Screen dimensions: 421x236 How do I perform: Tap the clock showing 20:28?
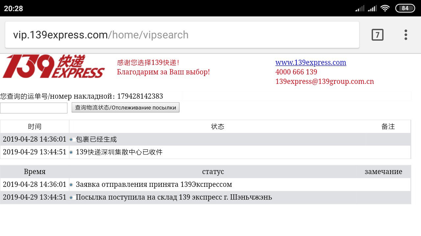tap(13, 9)
